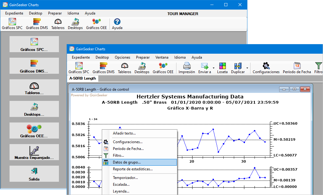The height and width of the screenshot is (195, 323).
Task: Click the Filtro funnel toolbar icon
Action: click(318, 66)
